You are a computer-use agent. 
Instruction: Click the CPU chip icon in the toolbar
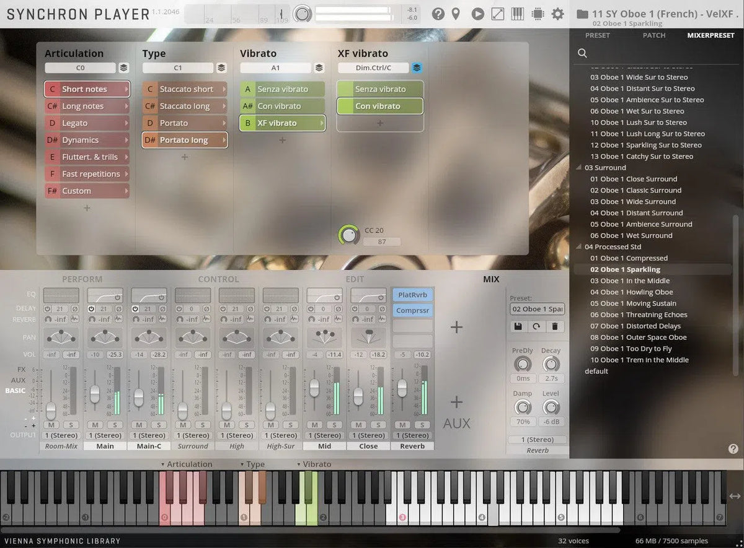tap(538, 13)
